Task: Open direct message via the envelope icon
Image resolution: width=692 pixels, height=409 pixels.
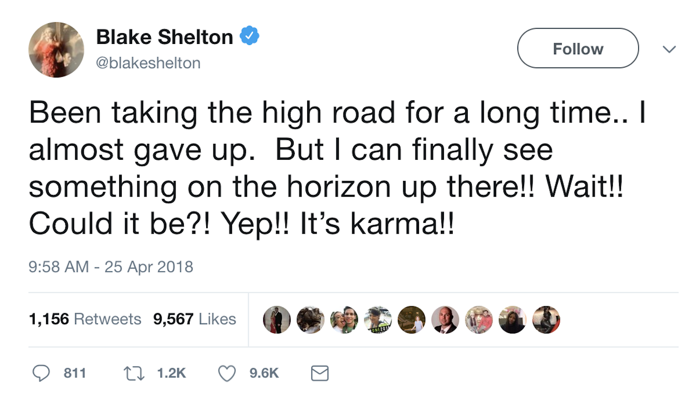Action: [320, 373]
